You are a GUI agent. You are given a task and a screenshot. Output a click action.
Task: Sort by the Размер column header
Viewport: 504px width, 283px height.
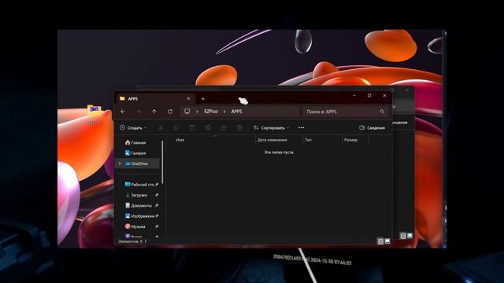pyautogui.click(x=350, y=140)
